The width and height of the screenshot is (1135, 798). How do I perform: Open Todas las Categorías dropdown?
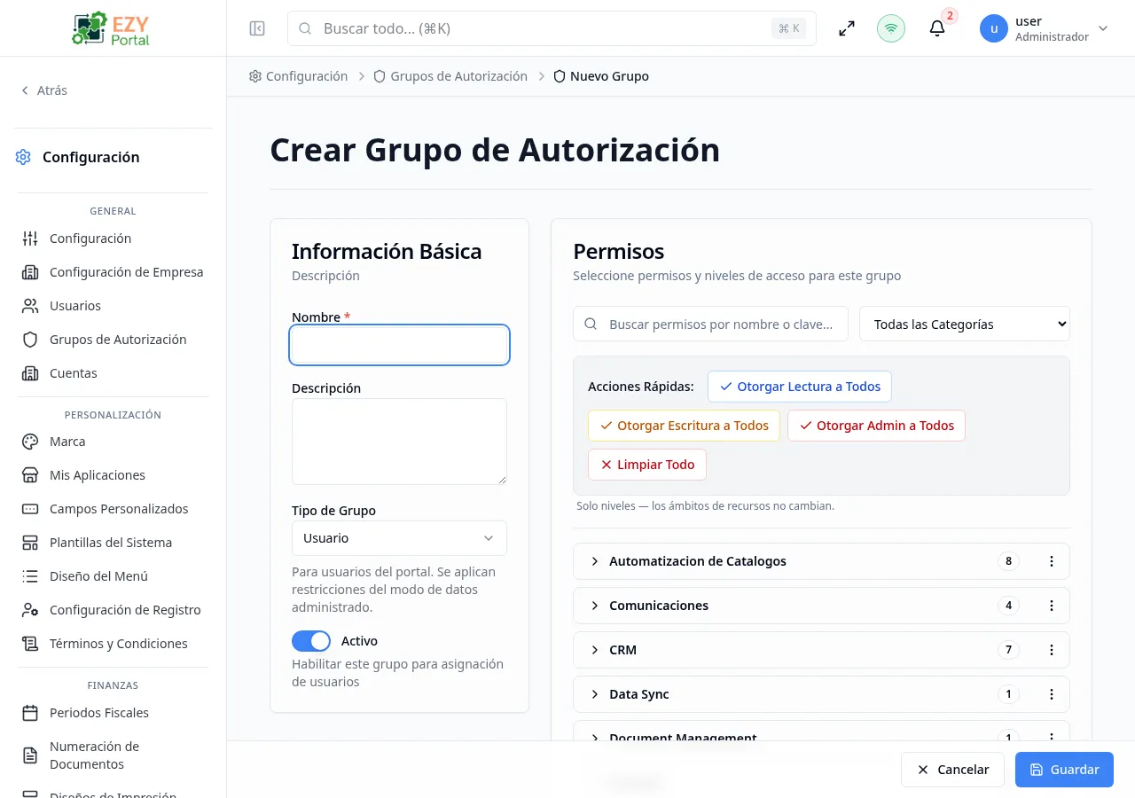tap(965, 325)
